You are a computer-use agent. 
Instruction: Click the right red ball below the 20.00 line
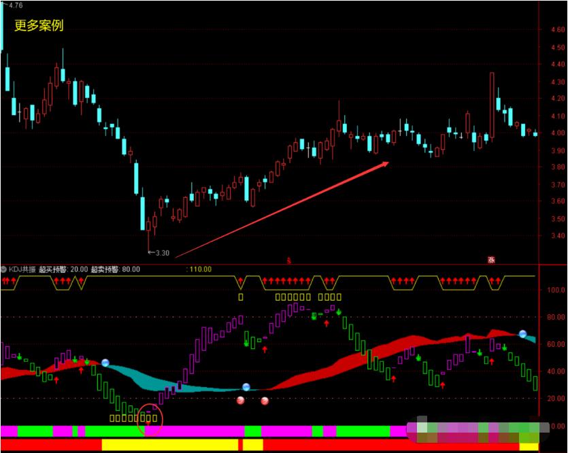pos(265,401)
